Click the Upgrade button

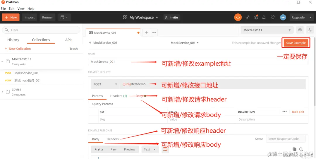[298, 17]
